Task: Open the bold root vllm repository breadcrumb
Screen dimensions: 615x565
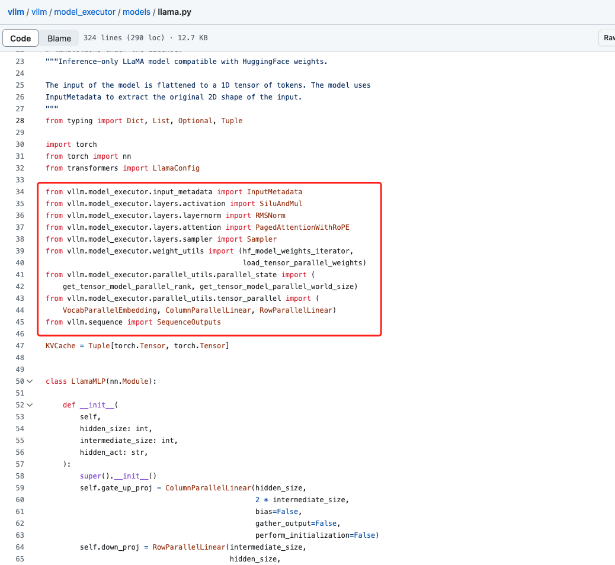Action: 16,12
